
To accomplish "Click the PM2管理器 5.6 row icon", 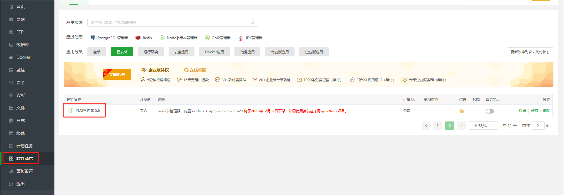I will click(71, 111).
